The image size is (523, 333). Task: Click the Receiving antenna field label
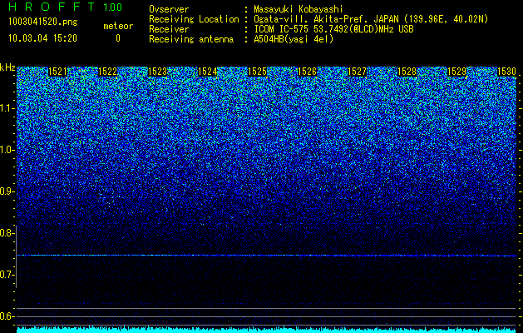click(191, 39)
